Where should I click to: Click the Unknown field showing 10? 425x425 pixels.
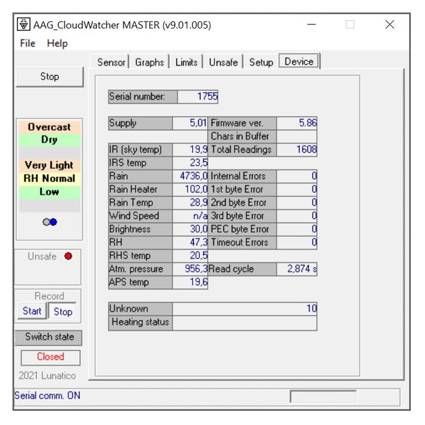(244, 309)
